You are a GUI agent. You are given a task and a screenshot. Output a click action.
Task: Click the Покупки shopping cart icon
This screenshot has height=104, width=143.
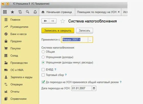[x=6, y=48]
